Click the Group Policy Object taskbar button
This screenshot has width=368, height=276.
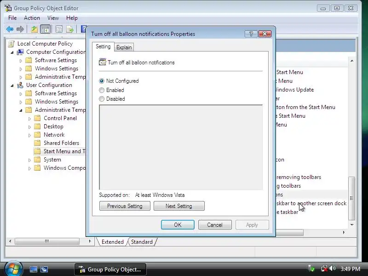110,269
